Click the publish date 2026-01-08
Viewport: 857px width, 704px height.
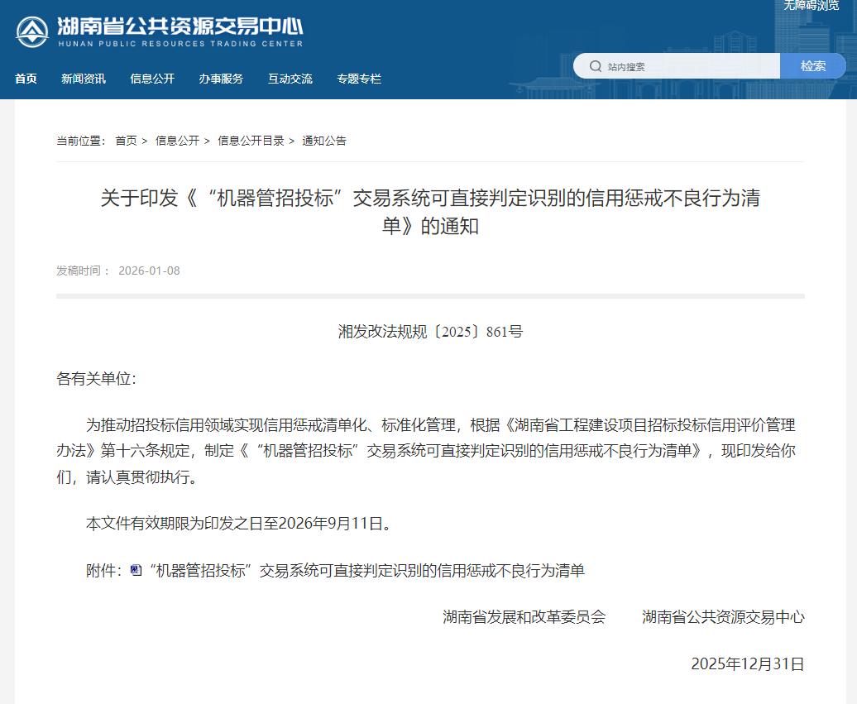[x=149, y=271]
